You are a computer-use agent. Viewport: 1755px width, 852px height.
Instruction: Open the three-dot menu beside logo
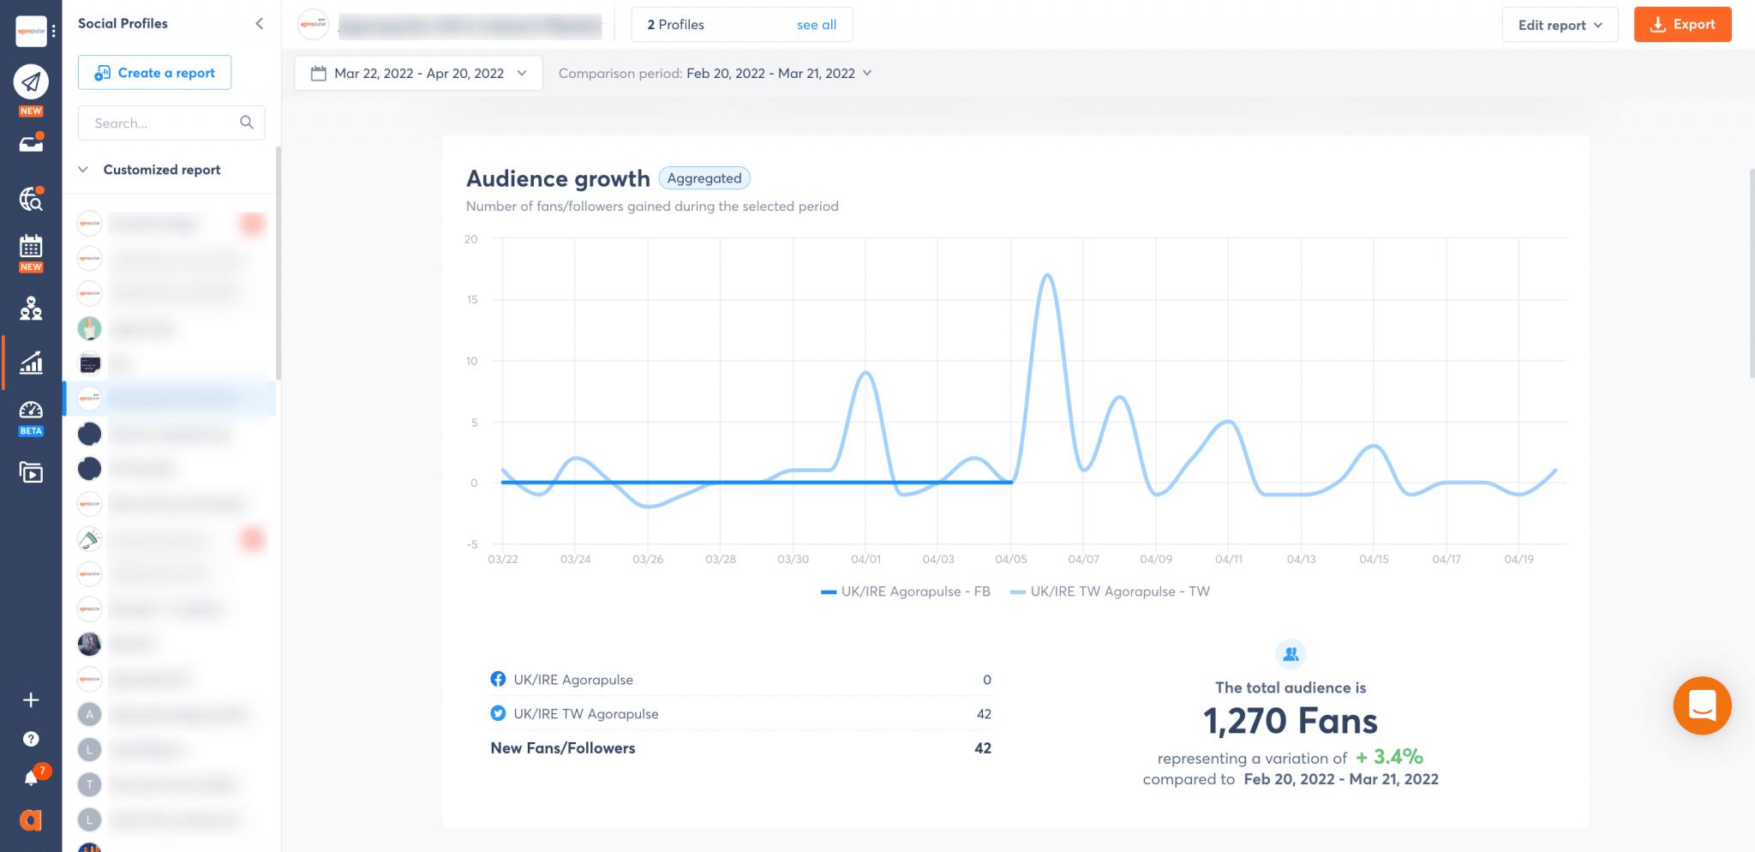pyautogui.click(x=53, y=31)
